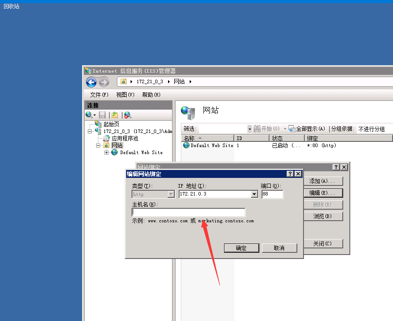Close the 编辑网站绑定 dialog with X

(x=298, y=173)
